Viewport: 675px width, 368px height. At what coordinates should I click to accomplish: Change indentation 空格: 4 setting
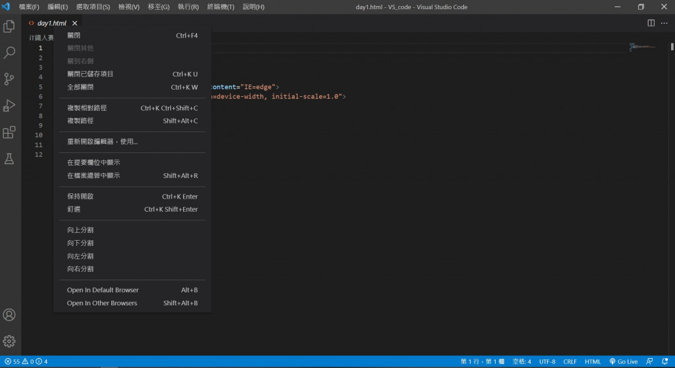coord(522,361)
